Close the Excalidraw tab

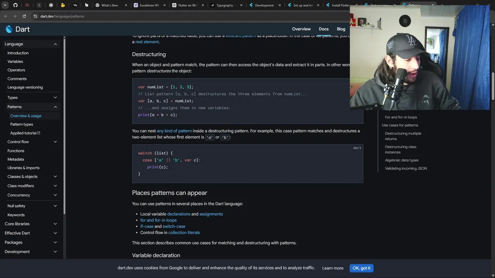click(x=164, y=5)
